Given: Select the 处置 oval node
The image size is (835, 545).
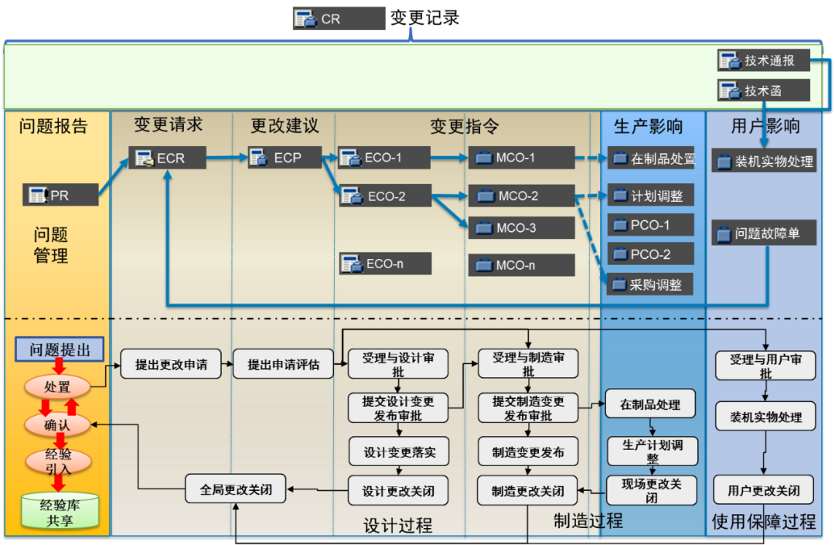Looking at the screenshot, I should 57,387.
